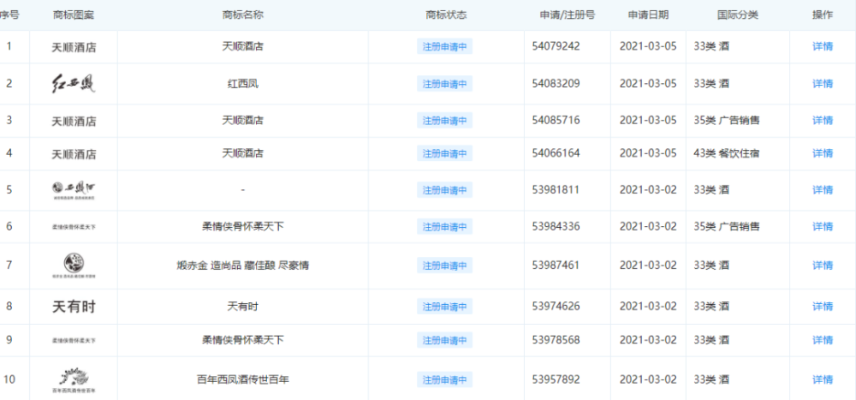Image resolution: width=856 pixels, height=400 pixels.
Task: Click the 注册申请中 badge beside 53984336
Action: [x=444, y=226]
